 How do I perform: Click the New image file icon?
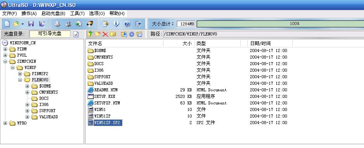[x=7, y=24]
